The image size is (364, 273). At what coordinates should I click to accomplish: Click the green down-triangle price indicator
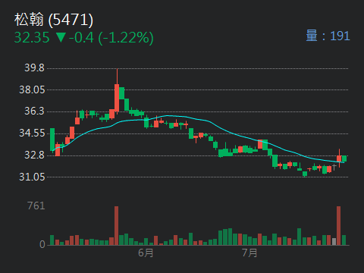61,37
